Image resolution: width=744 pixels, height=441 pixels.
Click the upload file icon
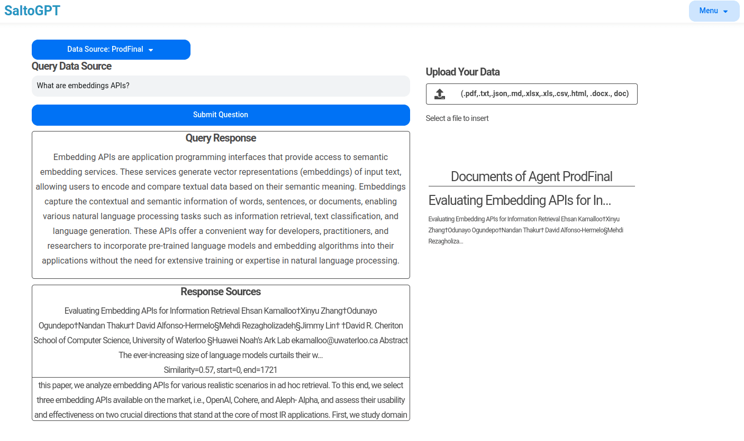(x=439, y=94)
